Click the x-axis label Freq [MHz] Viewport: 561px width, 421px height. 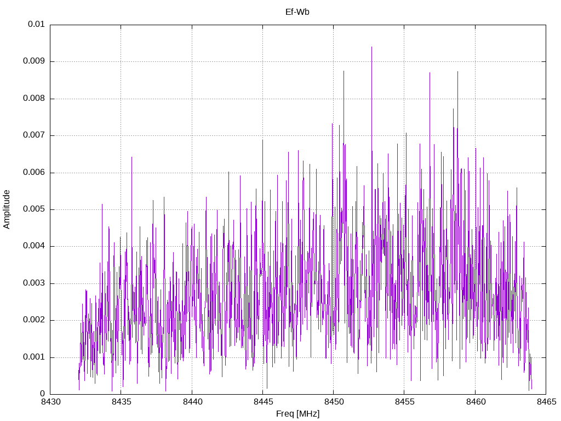(x=297, y=414)
